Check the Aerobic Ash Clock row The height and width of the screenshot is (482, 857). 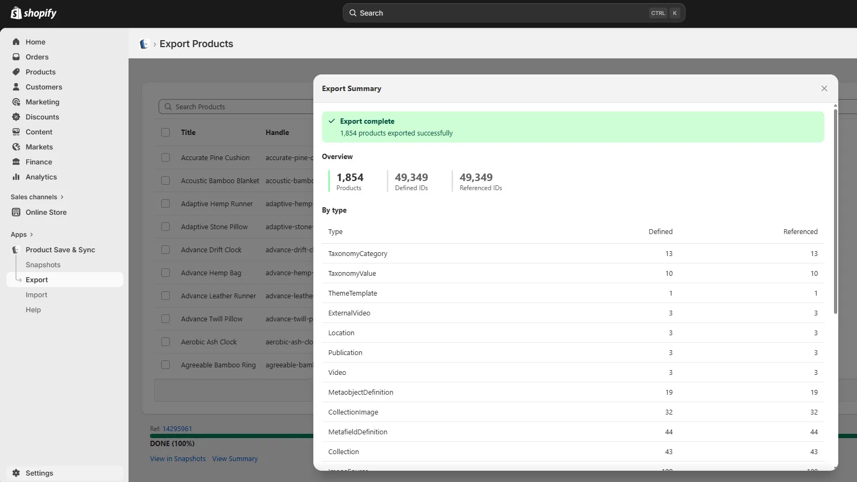[x=166, y=342]
